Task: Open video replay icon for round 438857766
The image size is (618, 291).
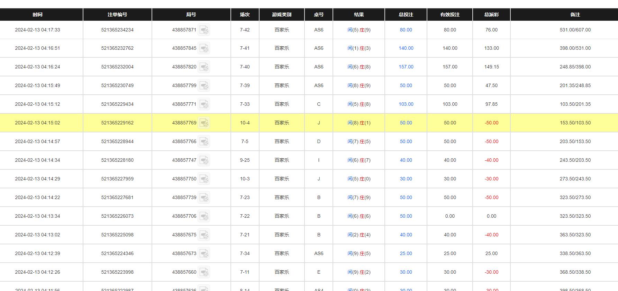Action: [204, 141]
